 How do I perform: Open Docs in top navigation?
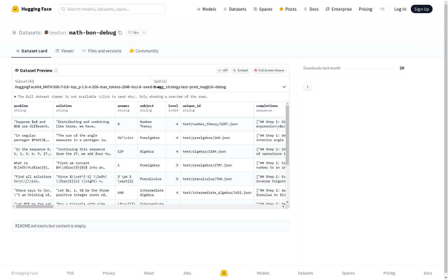(311, 9)
